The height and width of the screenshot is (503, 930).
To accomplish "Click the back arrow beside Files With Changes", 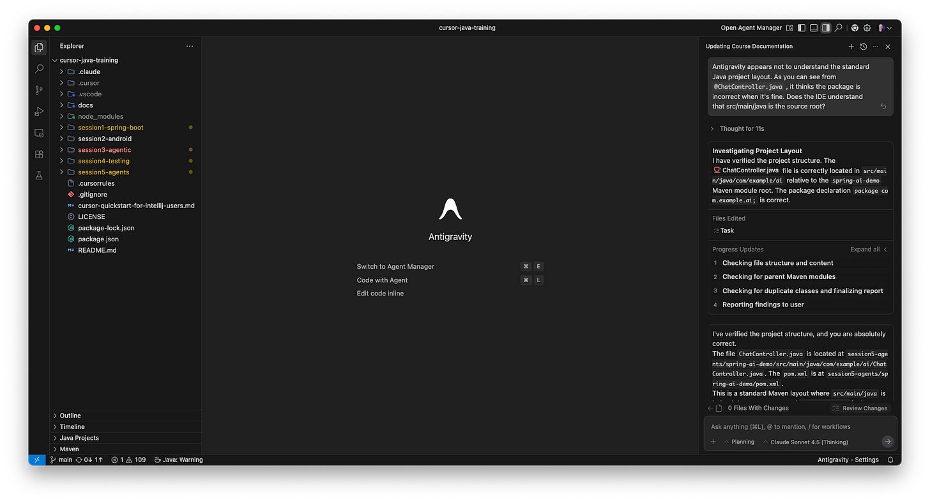I will click(x=710, y=408).
